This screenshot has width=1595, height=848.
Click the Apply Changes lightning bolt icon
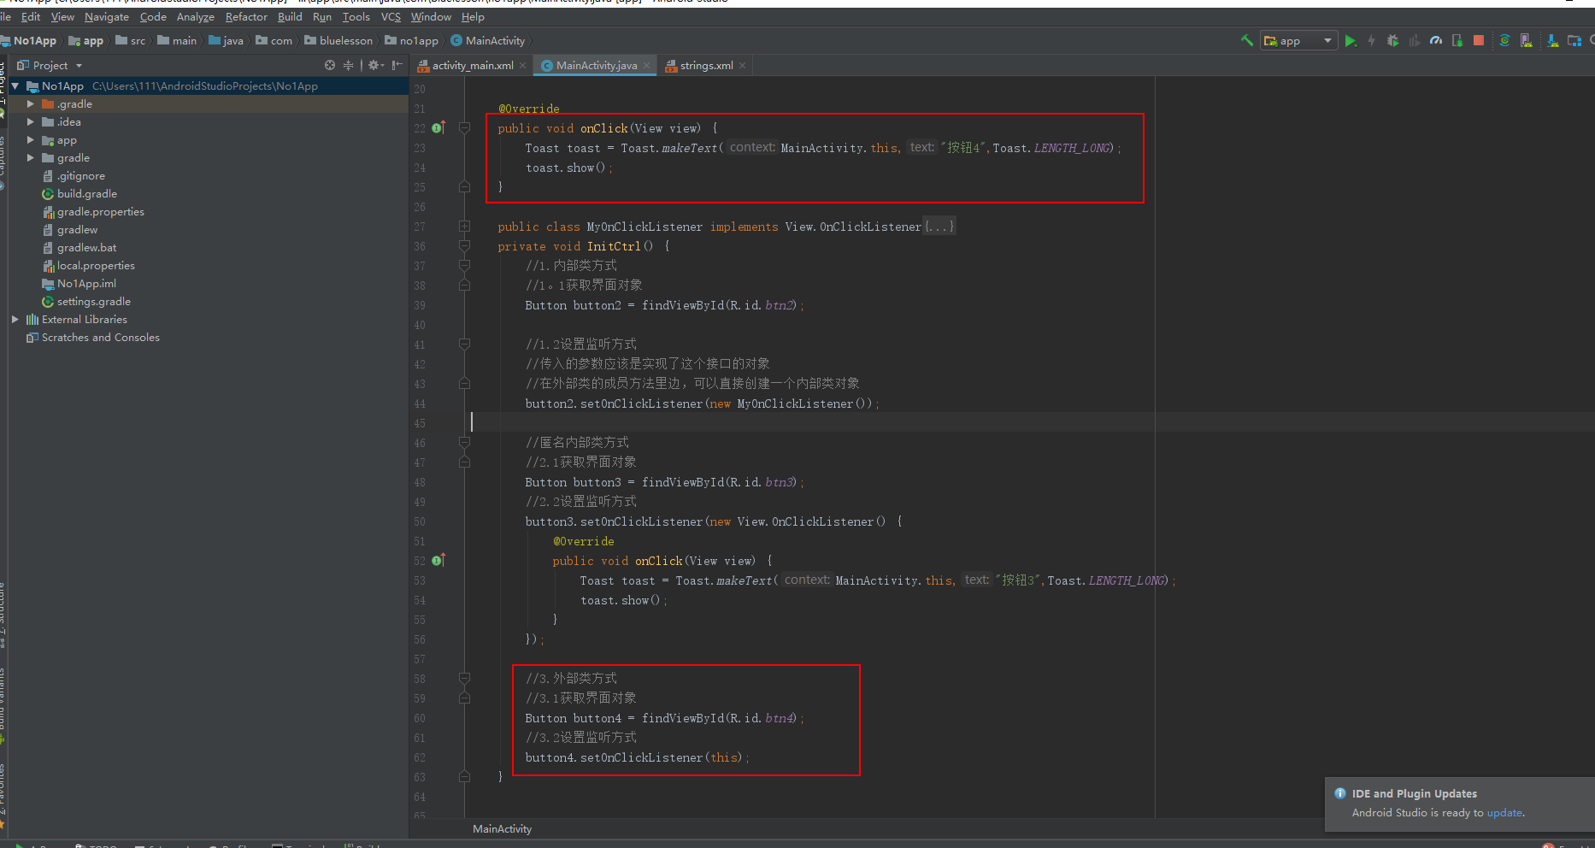point(1371,41)
